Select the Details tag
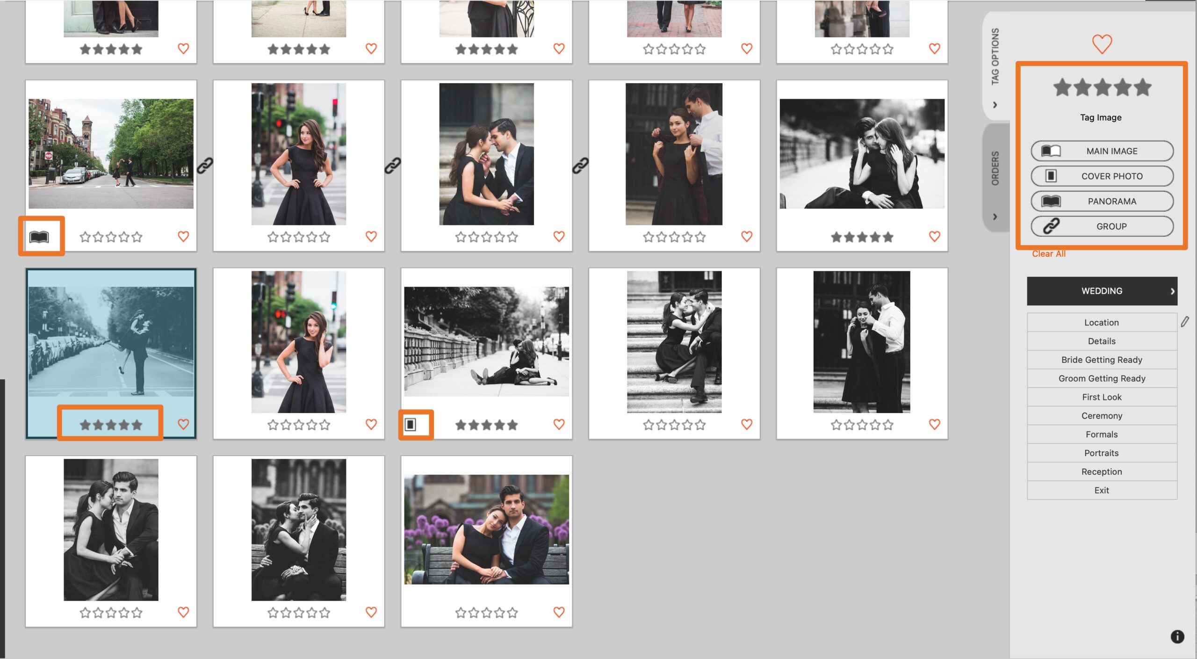Screen dimensions: 1197x659 1102,341
